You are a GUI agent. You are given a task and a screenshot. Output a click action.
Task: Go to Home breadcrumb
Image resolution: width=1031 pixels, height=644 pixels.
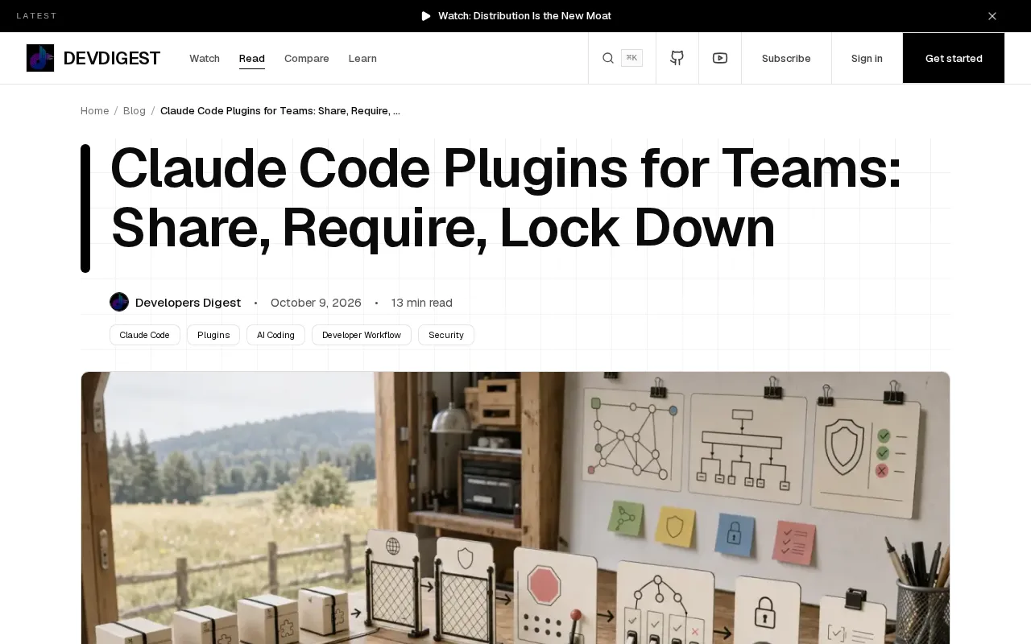tap(94, 110)
